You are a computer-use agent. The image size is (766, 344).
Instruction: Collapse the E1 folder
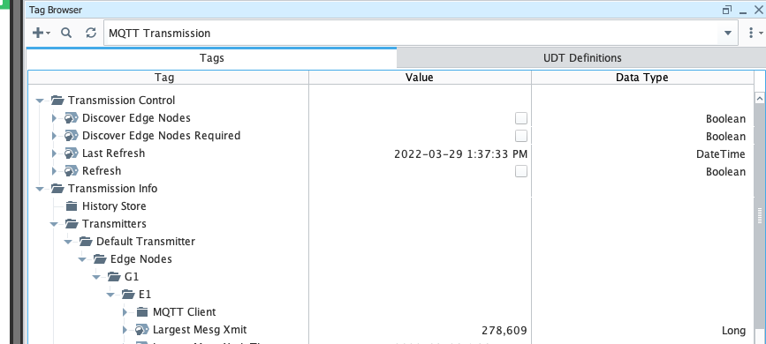tap(111, 295)
